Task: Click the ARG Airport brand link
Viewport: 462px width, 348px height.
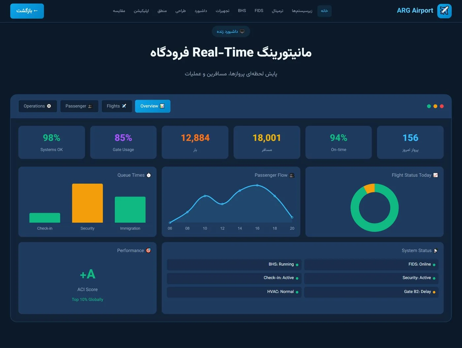Action: 424,11
